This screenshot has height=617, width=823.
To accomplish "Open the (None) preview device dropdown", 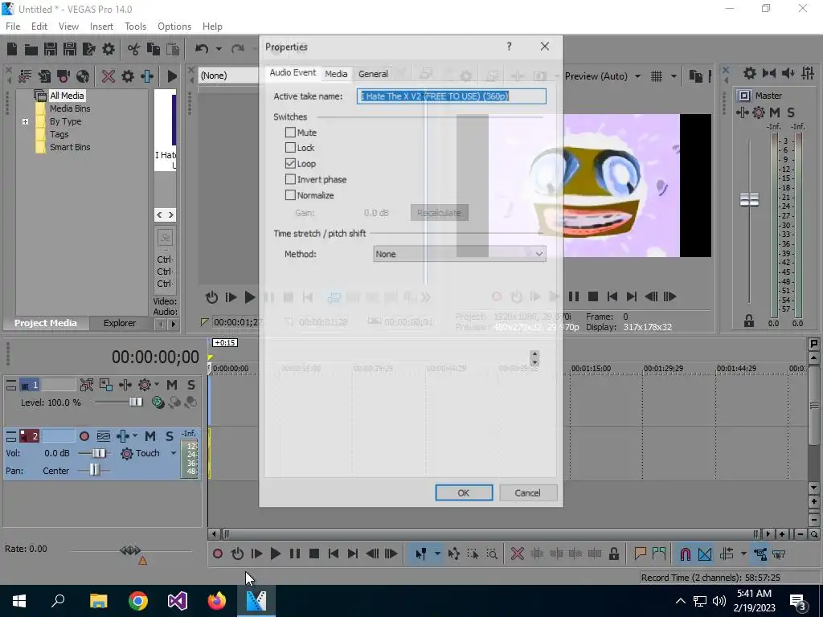I will pos(229,76).
